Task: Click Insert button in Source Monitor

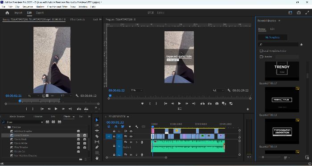Action: [79, 109]
